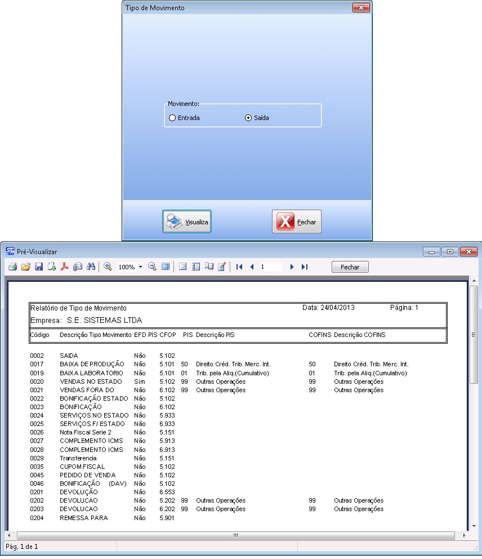Click the edit page icon with pencil
Viewport: 482px width, 559px height.
[222, 267]
